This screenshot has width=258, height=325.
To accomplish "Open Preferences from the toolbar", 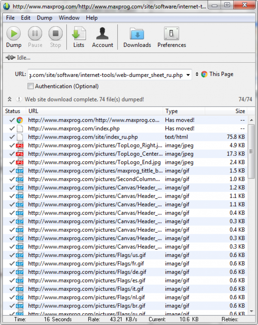I will pyautogui.click(x=172, y=37).
